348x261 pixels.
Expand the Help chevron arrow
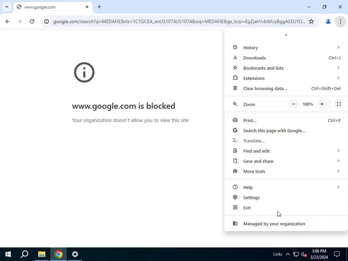pyautogui.click(x=338, y=187)
